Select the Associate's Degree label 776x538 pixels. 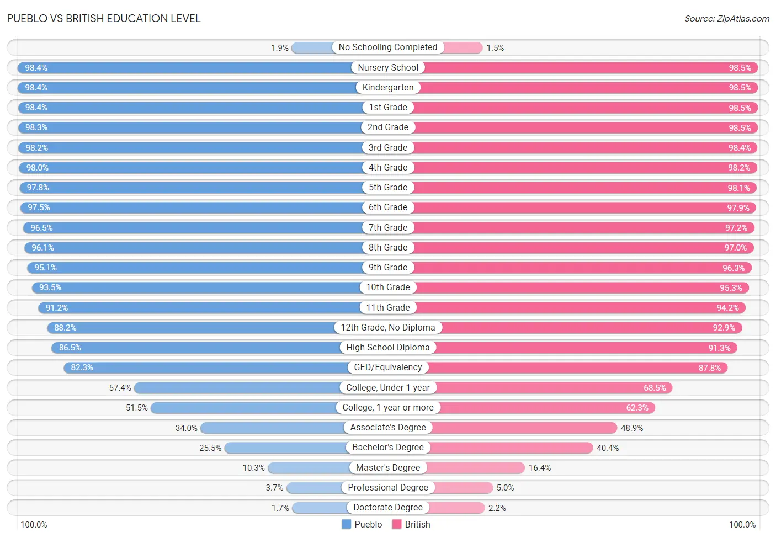point(388,427)
